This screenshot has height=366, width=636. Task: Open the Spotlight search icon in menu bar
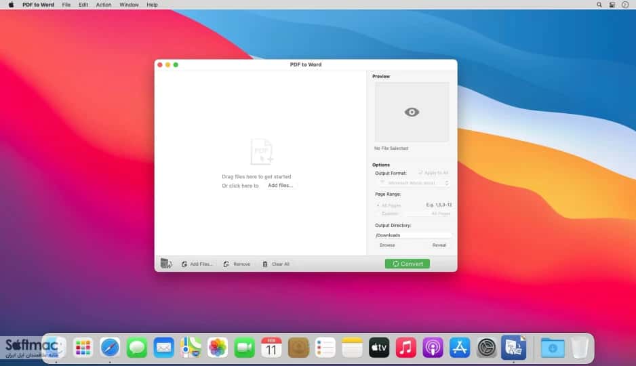599,5
